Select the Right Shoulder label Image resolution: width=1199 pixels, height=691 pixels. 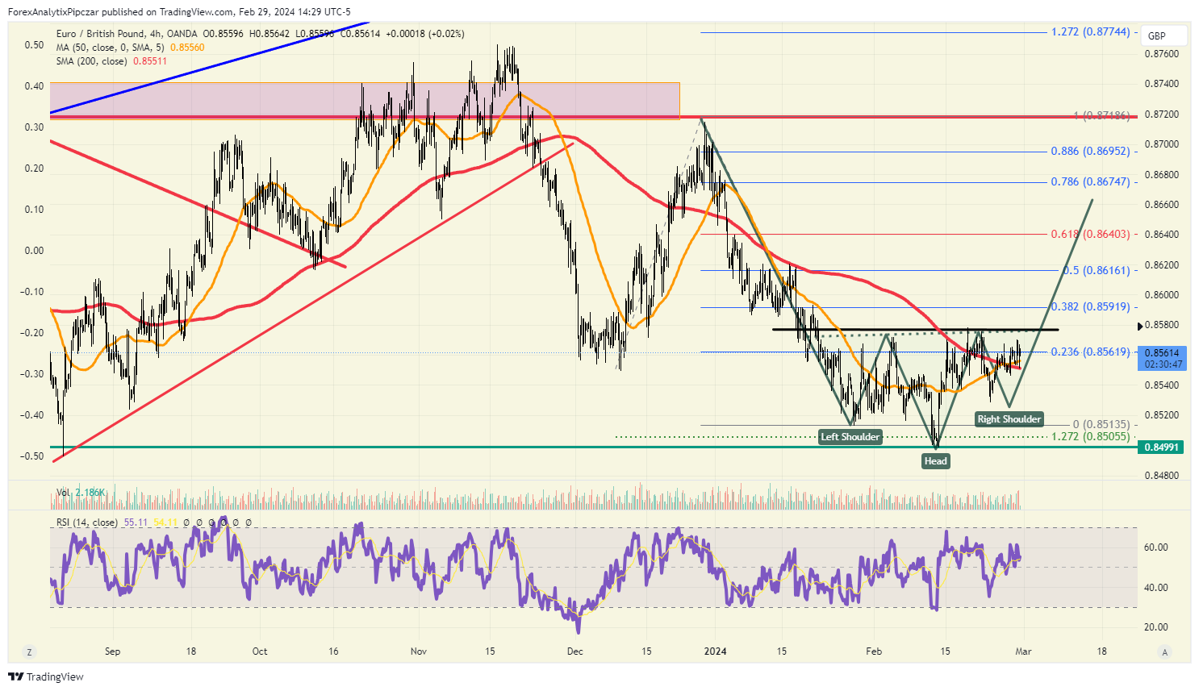click(x=1009, y=419)
